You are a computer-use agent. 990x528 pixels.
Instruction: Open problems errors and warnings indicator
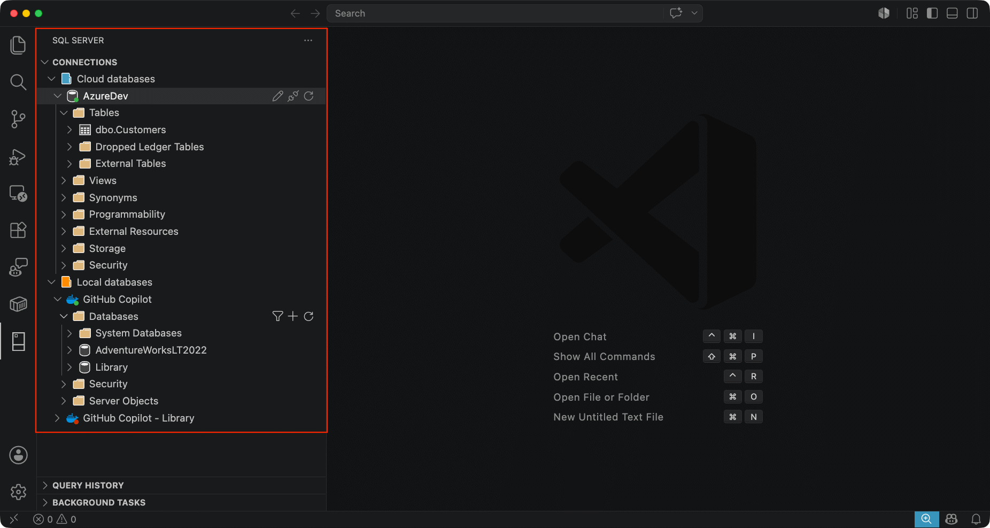click(x=55, y=519)
